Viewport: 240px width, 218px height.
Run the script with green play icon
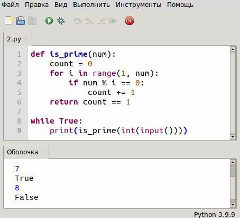click(49, 21)
